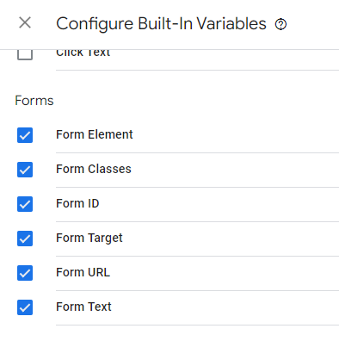Click the Form URL variable name
This screenshot has width=339, height=341.
pos(83,272)
